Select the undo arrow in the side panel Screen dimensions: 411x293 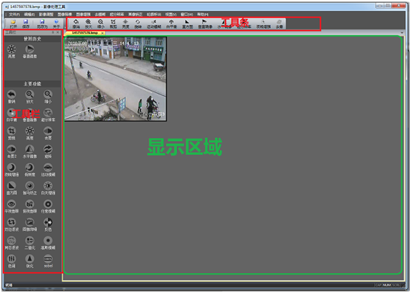pos(12,97)
